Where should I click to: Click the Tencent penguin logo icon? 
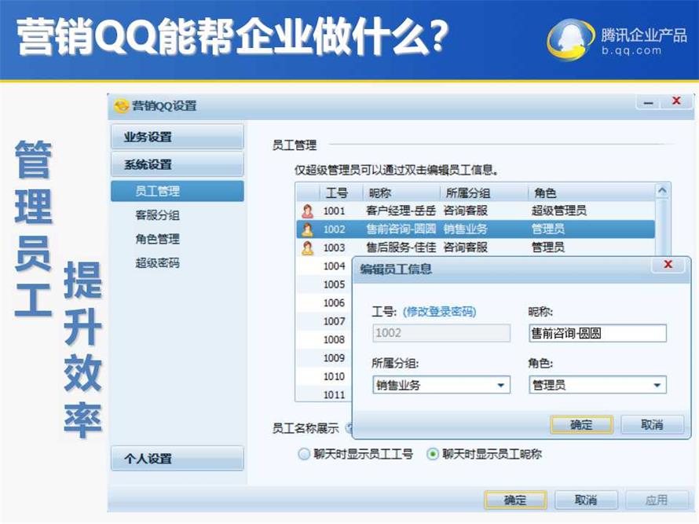pyautogui.click(x=571, y=38)
